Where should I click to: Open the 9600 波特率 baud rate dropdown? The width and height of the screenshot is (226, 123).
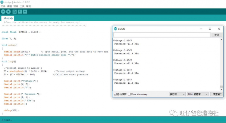[198, 94]
